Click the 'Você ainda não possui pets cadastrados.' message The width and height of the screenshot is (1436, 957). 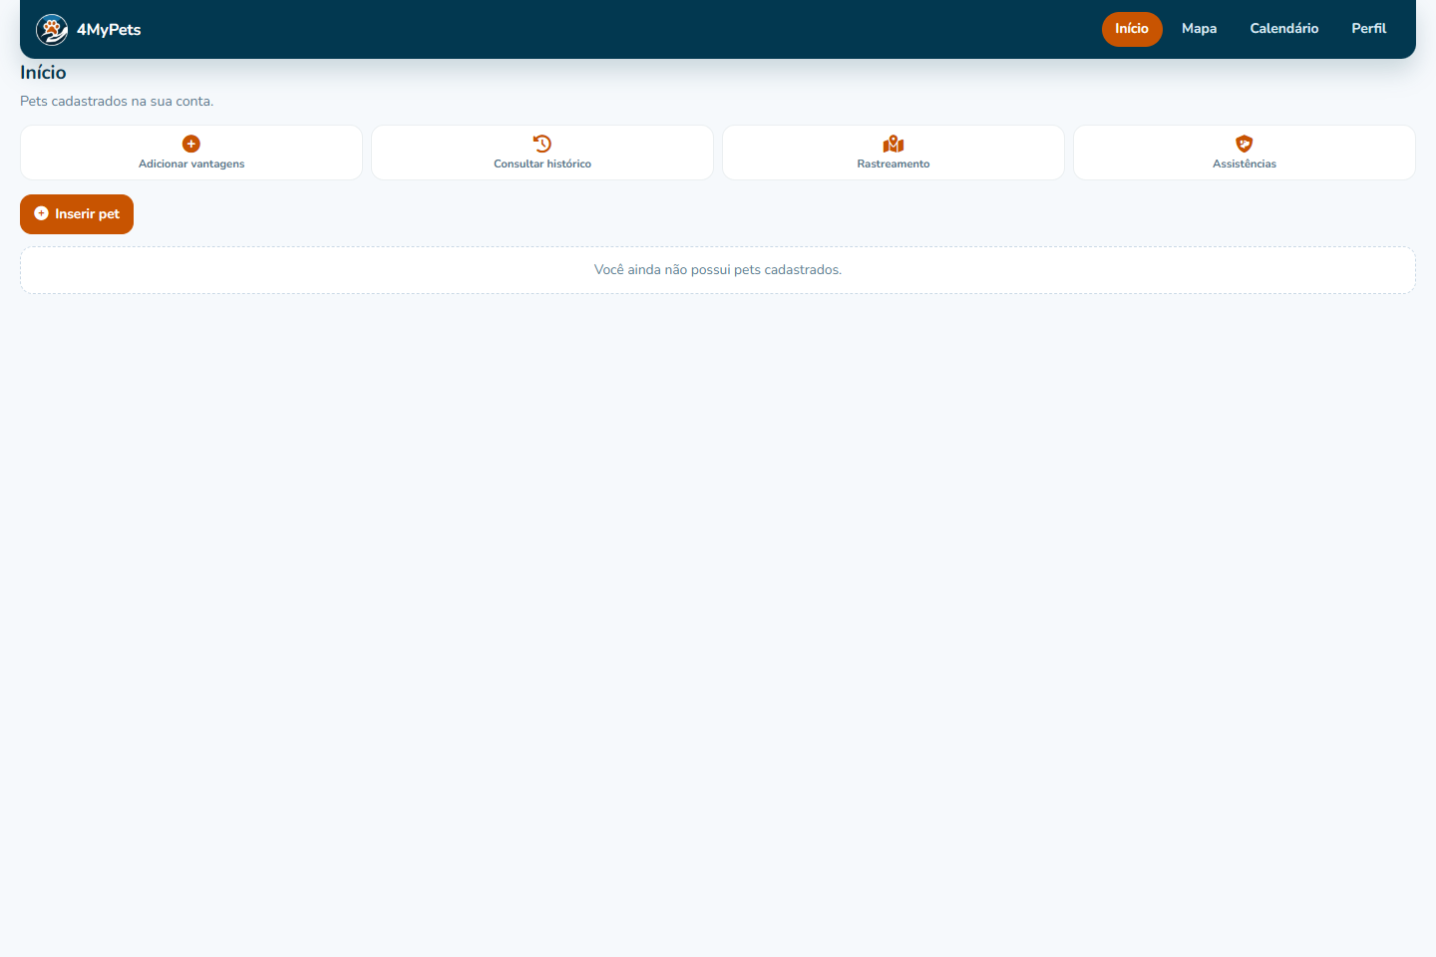[x=718, y=270]
